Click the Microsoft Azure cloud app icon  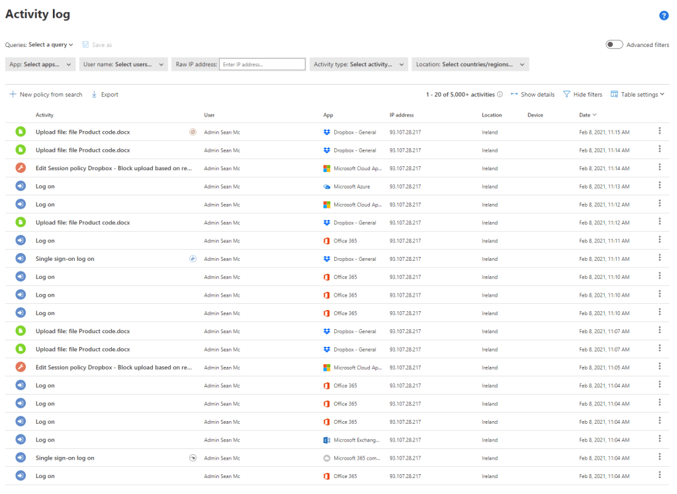[x=326, y=187]
